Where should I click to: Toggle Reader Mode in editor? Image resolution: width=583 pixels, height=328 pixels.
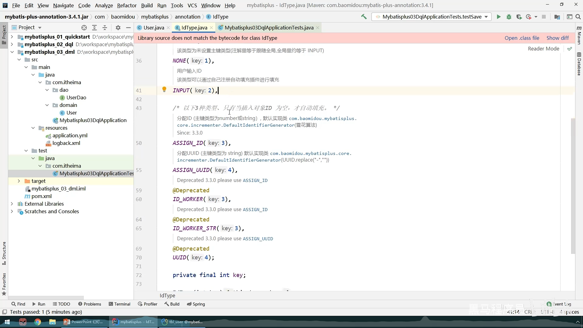click(543, 49)
